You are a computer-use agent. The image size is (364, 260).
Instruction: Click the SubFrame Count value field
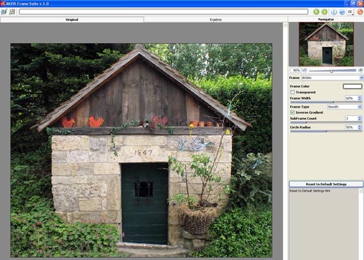(x=352, y=119)
